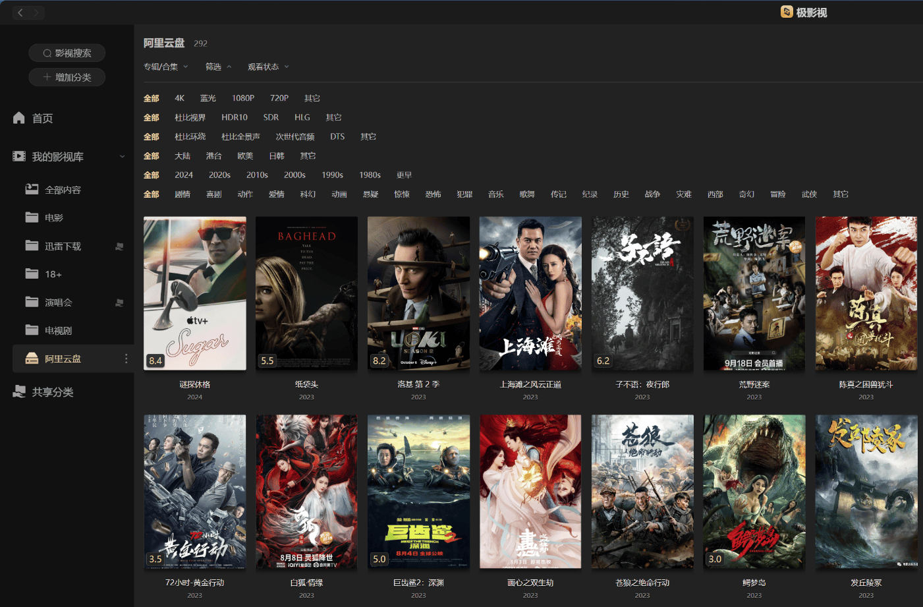Viewport: 923px width, 607px height.
Task: Click the share indicator beside 演唱会
Action: (x=119, y=303)
